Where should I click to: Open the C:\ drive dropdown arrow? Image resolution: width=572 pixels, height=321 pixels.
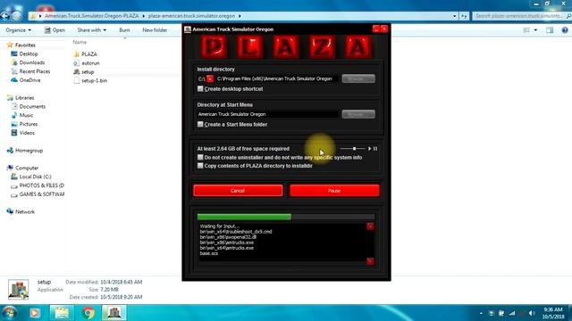210,78
